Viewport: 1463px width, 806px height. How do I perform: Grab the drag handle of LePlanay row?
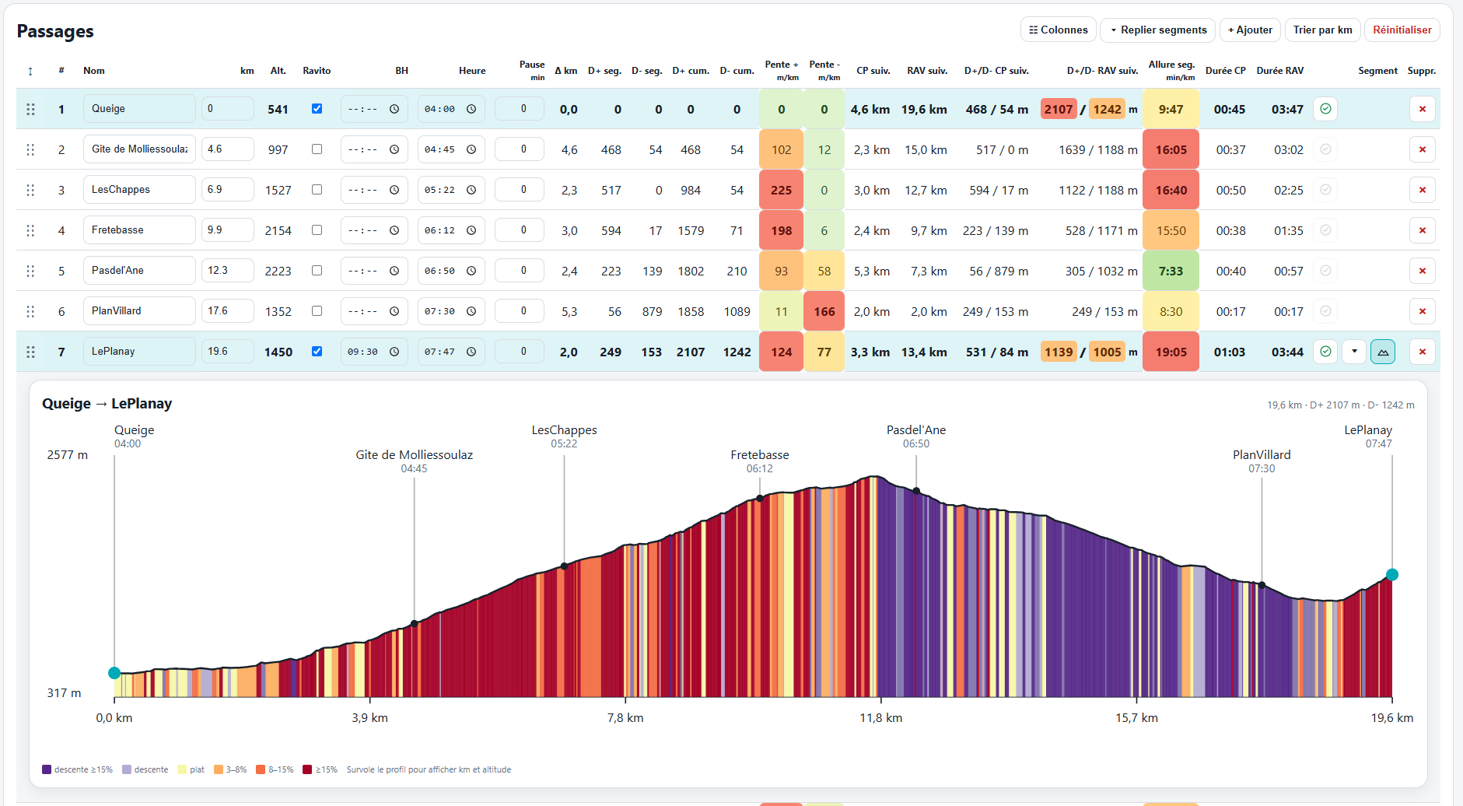point(30,352)
